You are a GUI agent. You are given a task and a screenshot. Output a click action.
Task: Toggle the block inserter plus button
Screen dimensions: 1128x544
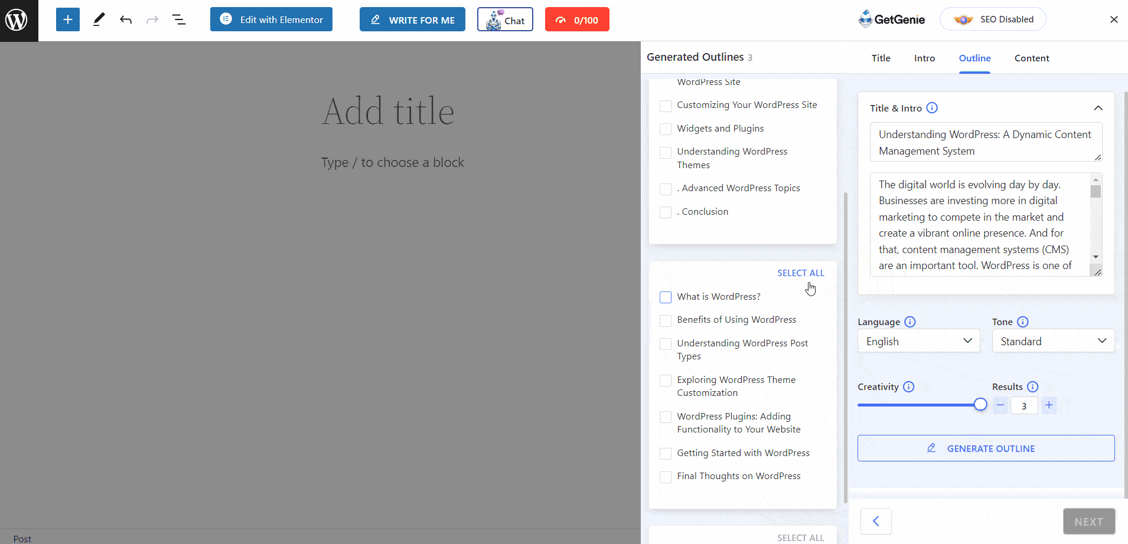click(68, 19)
